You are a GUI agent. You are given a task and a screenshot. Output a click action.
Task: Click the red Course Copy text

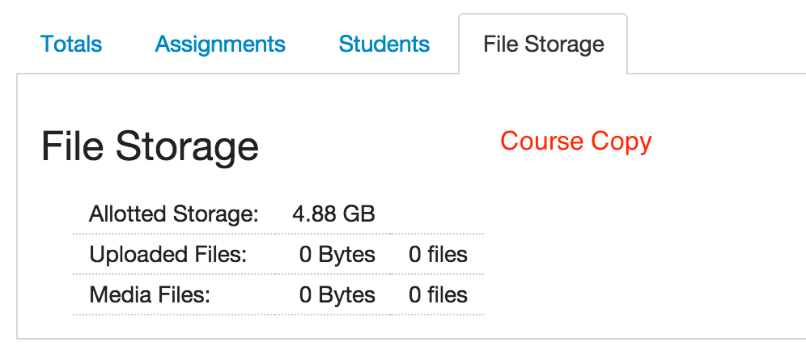click(x=575, y=142)
